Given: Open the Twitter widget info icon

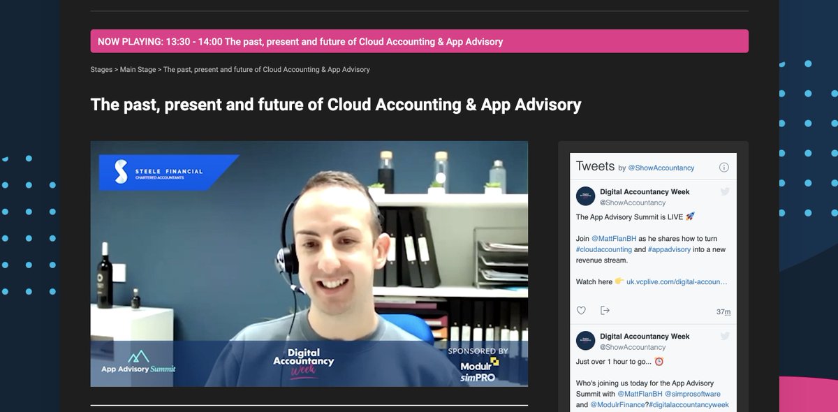Looking at the screenshot, I should tap(723, 168).
